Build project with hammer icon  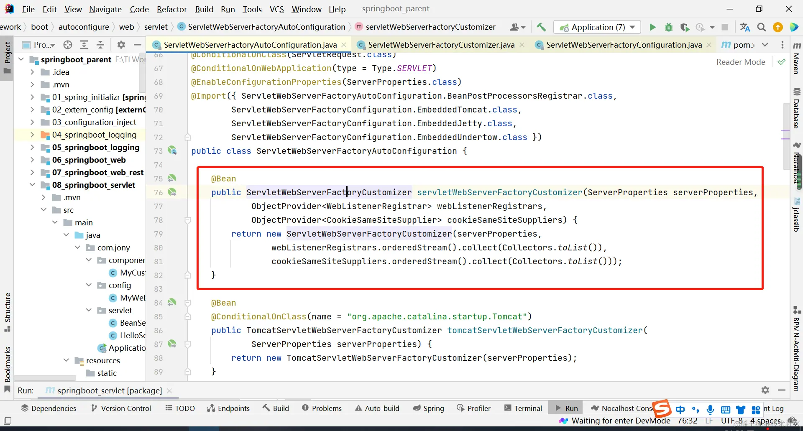(x=541, y=27)
